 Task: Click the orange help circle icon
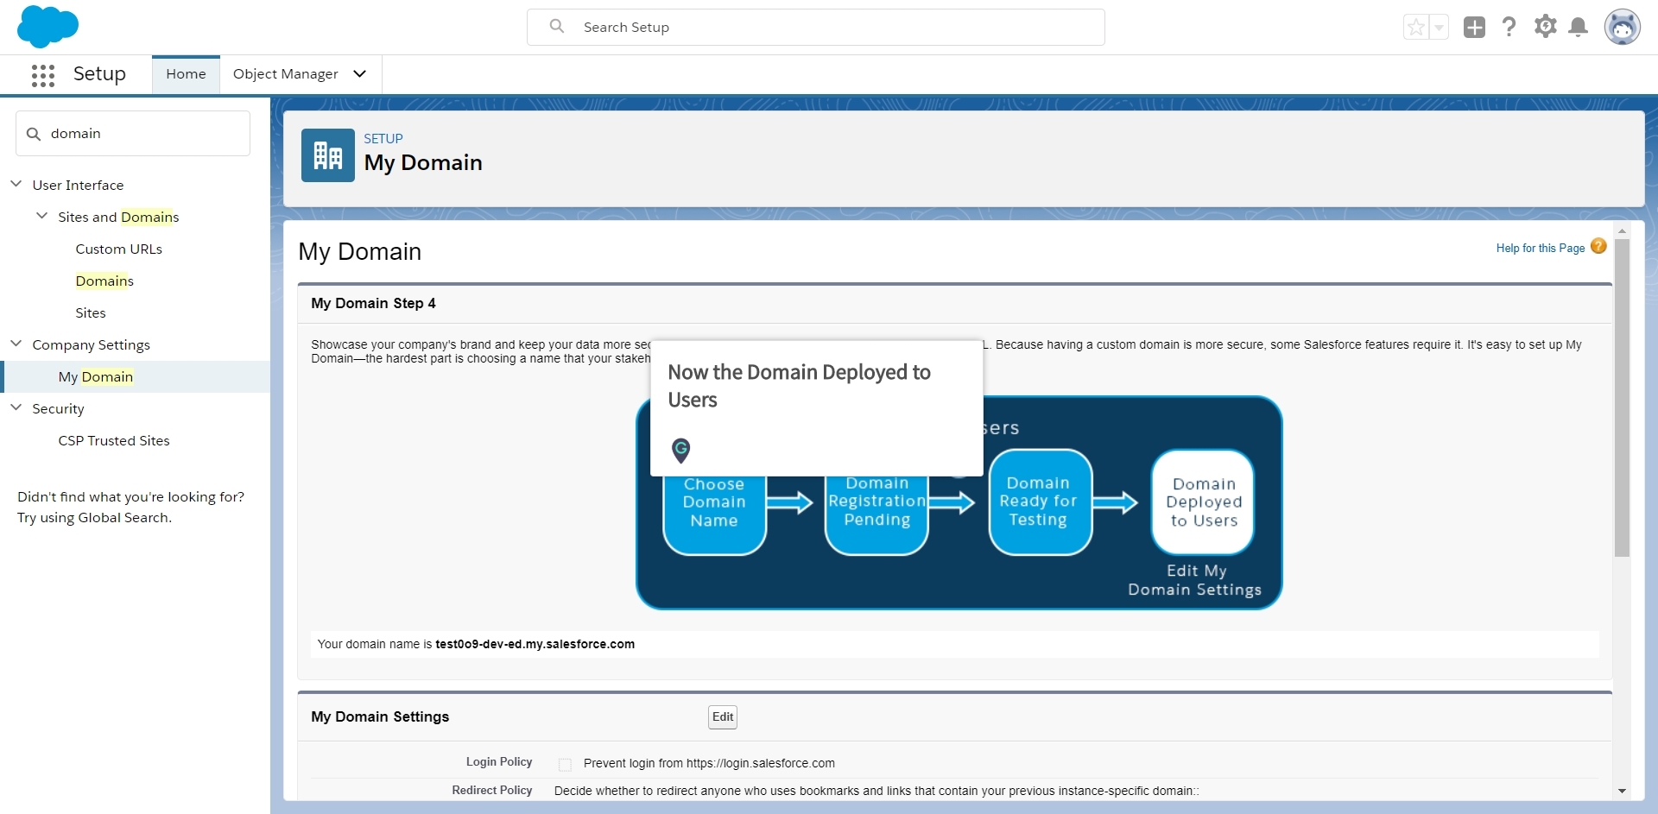pyautogui.click(x=1598, y=246)
